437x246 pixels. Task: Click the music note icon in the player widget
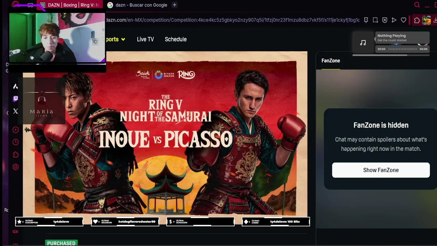363,43
